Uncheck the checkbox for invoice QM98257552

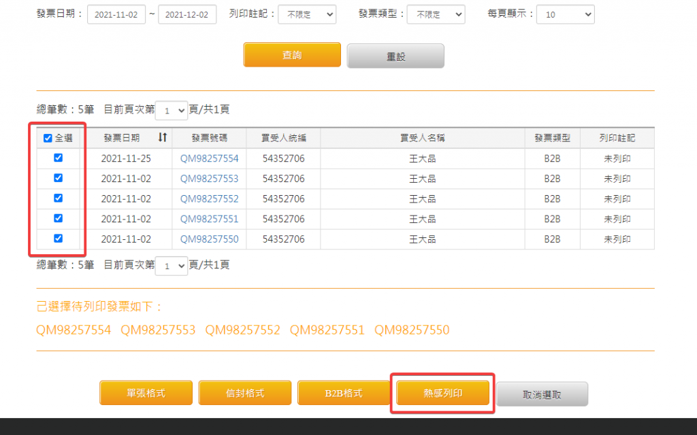58,198
